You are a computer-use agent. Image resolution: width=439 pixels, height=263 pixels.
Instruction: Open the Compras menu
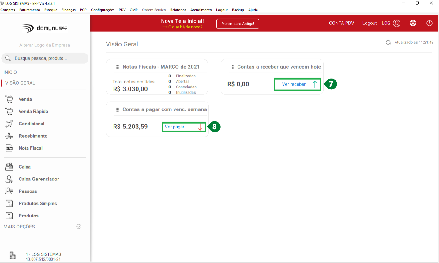8,10
